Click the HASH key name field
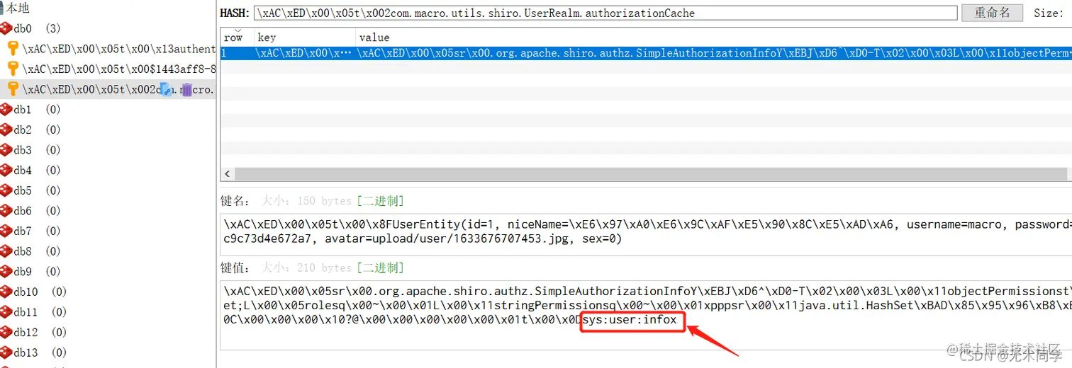 coord(605,13)
